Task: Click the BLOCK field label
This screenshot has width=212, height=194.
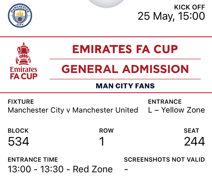Action: point(18,130)
